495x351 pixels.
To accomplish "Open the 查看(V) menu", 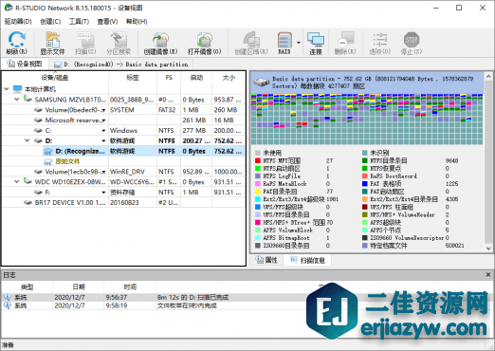I will [107, 22].
